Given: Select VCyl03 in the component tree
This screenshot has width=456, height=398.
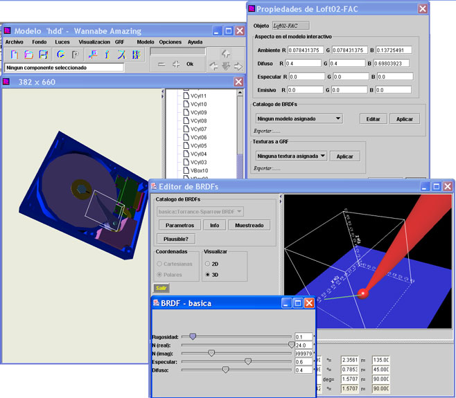Looking at the screenshot, I should (x=198, y=162).
